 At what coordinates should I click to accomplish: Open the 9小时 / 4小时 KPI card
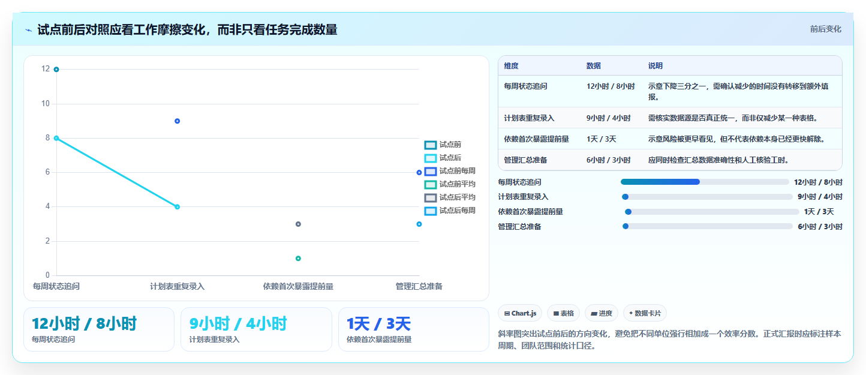point(256,329)
